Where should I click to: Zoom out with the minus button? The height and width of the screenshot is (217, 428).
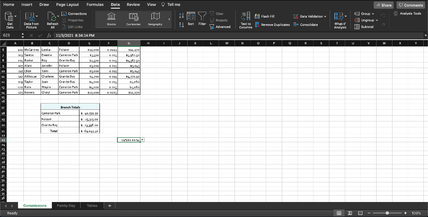pos(369,213)
